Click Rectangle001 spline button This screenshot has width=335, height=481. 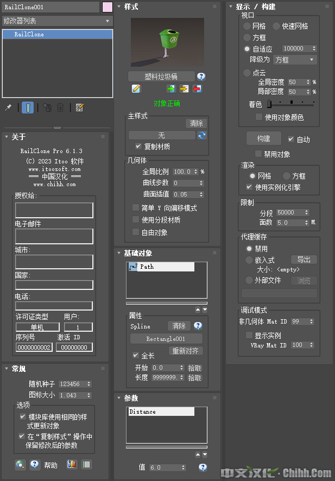point(166,339)
